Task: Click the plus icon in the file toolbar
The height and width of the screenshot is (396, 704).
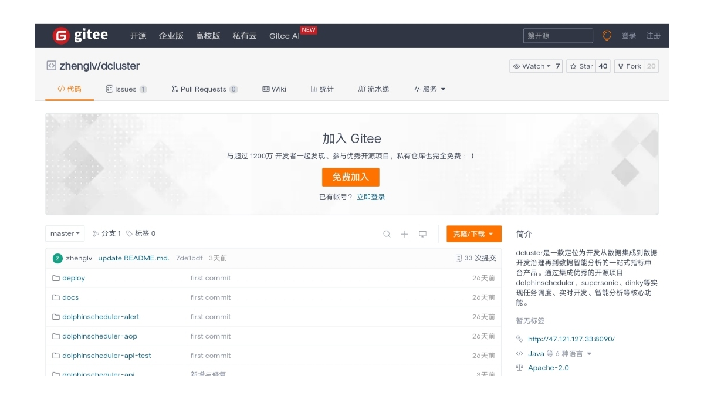Action: [404, 234]
